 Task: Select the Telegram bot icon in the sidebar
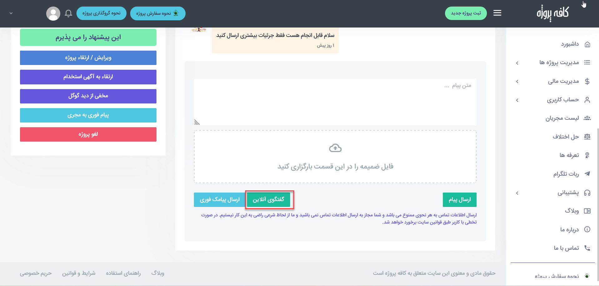(x=588, y=174)
